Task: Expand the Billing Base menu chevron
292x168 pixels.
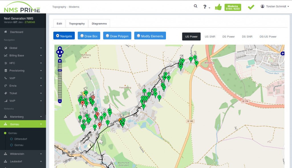Action: point(41,56)
